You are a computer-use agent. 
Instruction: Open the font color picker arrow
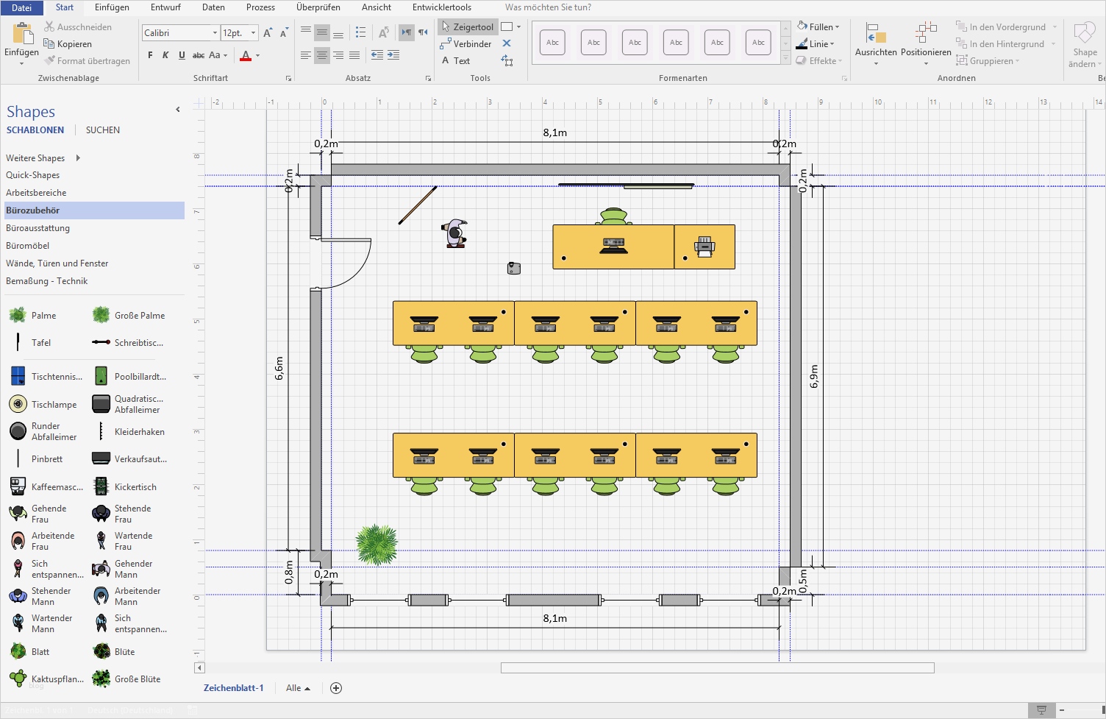[x=257, y=55]
